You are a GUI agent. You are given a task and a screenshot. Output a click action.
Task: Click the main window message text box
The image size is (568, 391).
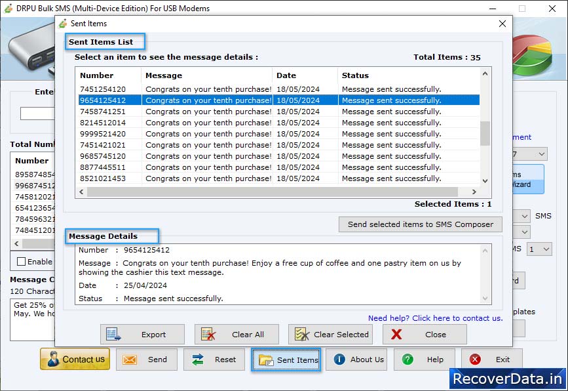click(x=33, y=319)
